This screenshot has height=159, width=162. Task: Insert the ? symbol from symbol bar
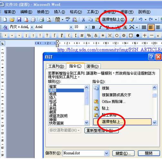pyautogui.click(x=47, y=36)
